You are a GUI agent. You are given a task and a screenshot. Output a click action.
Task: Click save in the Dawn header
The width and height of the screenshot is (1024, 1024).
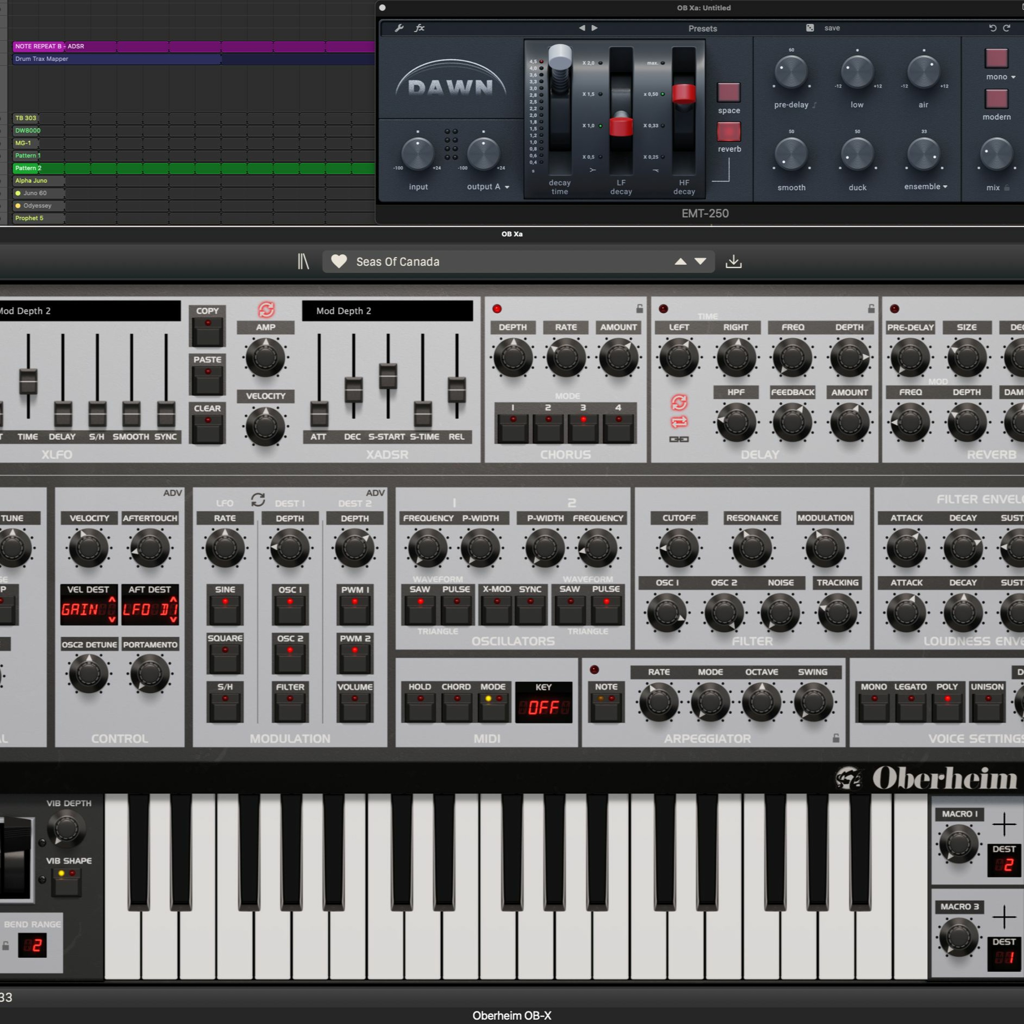tap(831, 28)
